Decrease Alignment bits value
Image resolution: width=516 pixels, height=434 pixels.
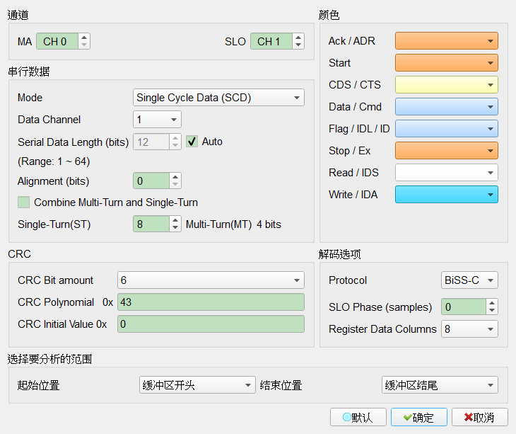175,185
